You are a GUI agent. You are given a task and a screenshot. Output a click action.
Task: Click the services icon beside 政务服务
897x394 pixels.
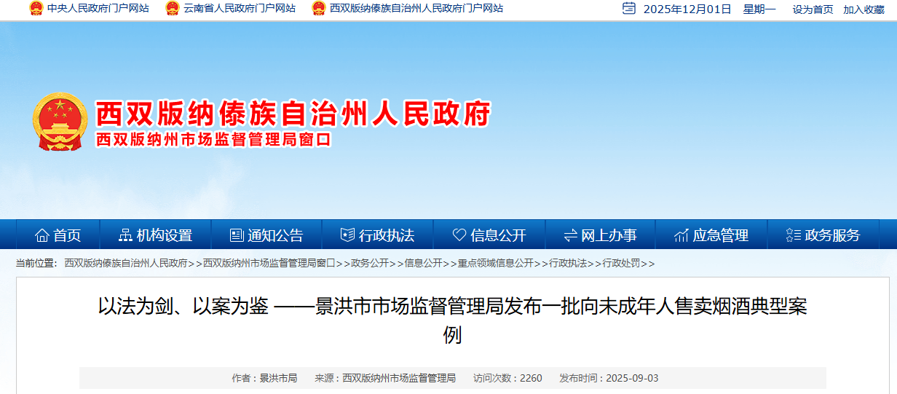(x=794, y=235)
